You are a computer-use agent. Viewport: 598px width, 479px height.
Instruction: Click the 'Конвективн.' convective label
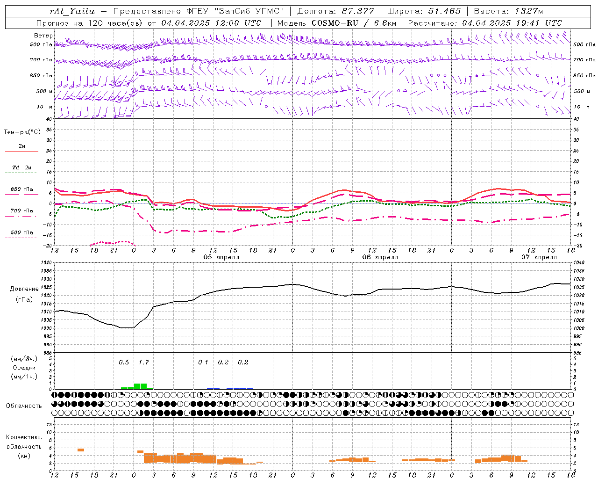[x=24, y=437]
